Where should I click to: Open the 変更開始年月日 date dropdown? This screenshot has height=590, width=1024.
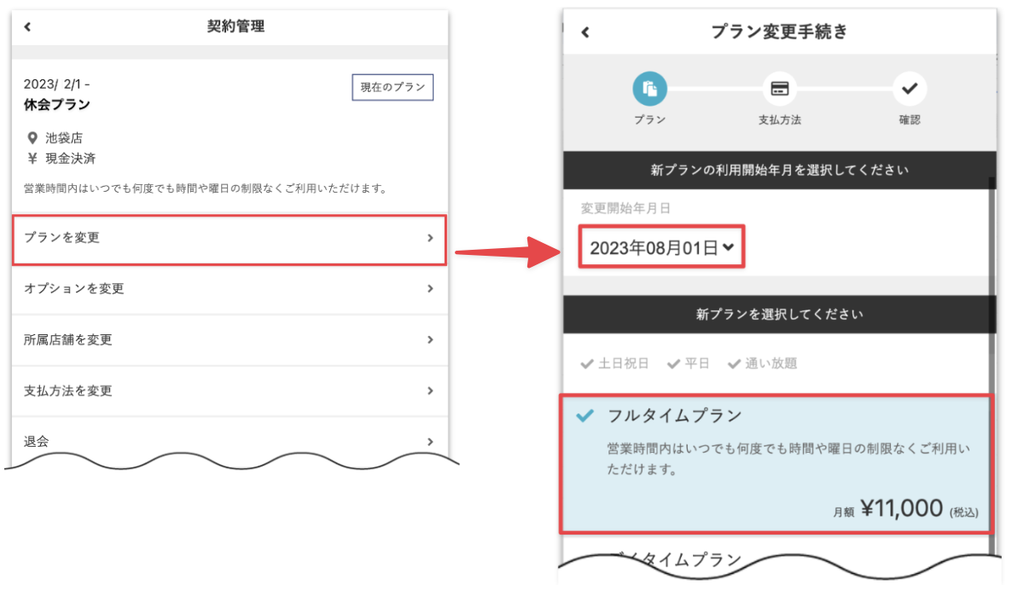(x=662, y=248)
